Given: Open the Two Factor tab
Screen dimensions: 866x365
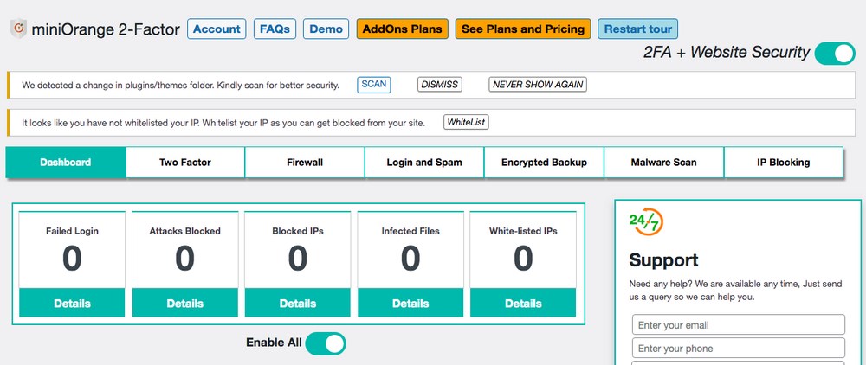Looking at the screenshot, I should point(185,163).
